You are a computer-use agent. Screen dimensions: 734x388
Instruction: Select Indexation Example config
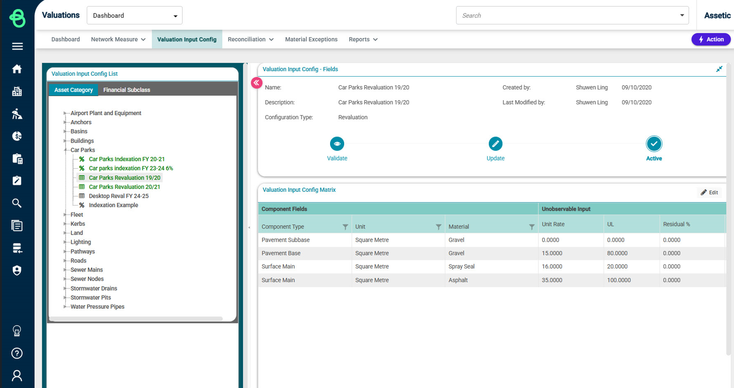tap(113, 205)
